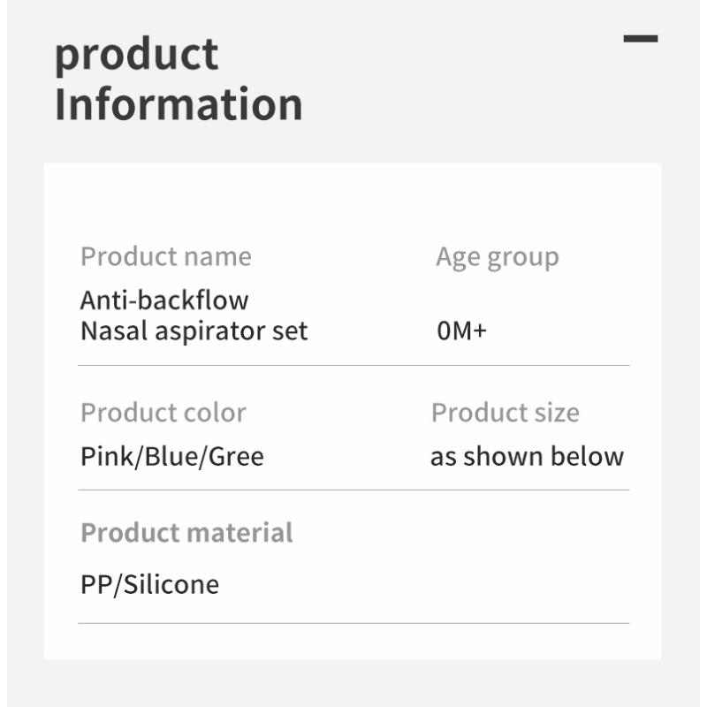The width and height of the screenshot is (707, 707).
Task: Select the "Age group" label
Action: click(497, 257)
